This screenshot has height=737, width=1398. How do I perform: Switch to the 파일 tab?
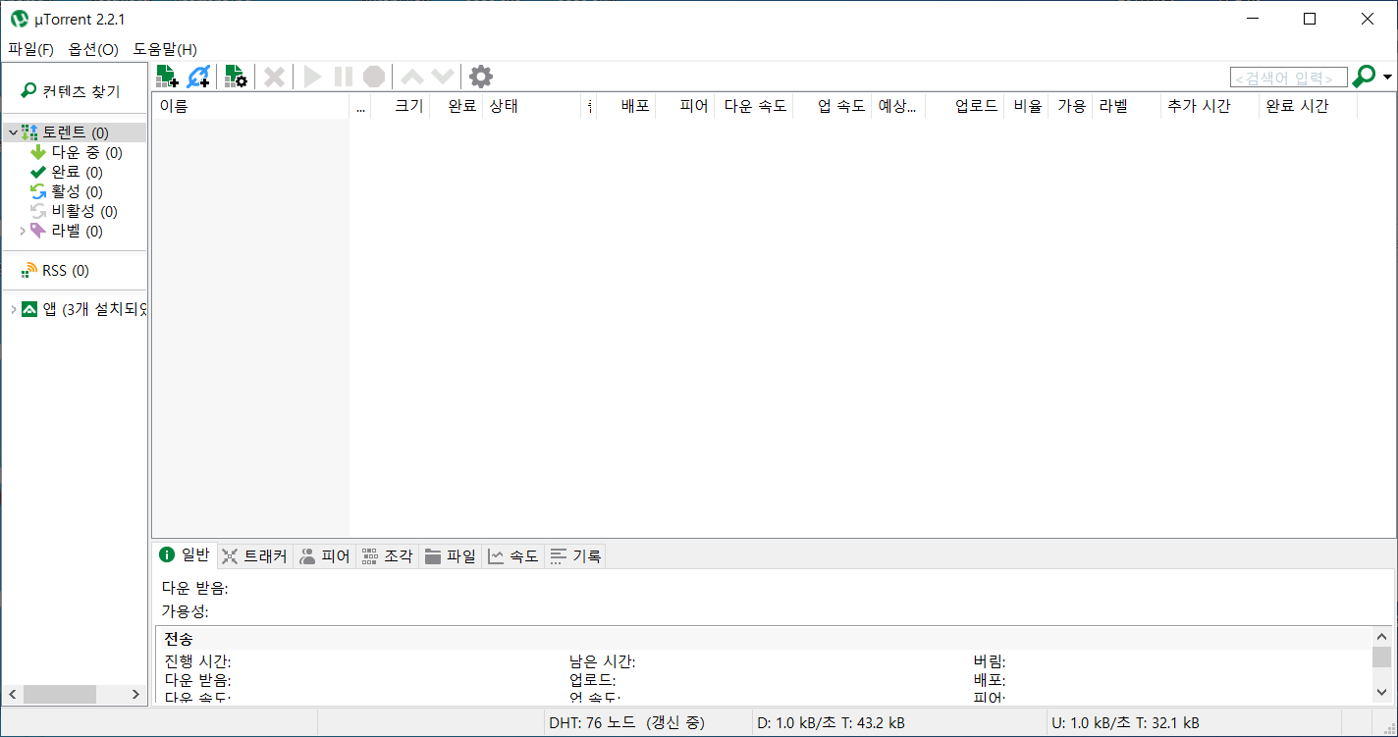pyautogui.click(x=450, y=556)
